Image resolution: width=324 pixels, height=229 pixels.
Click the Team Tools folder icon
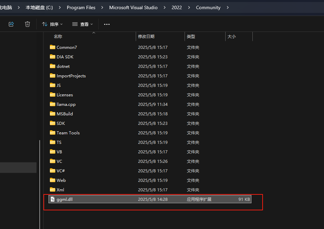pos(53,133)
